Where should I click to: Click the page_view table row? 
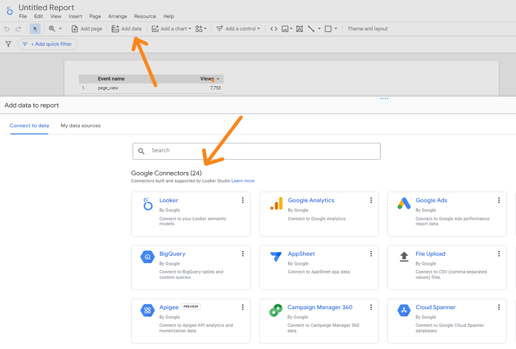pos(151,88)
